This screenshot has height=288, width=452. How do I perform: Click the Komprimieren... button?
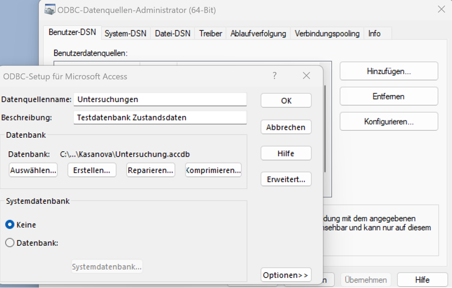(x=213, y=170)
